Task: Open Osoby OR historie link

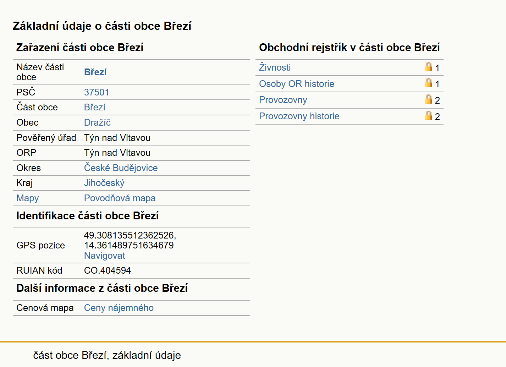Action: click(x=297, y=84)
